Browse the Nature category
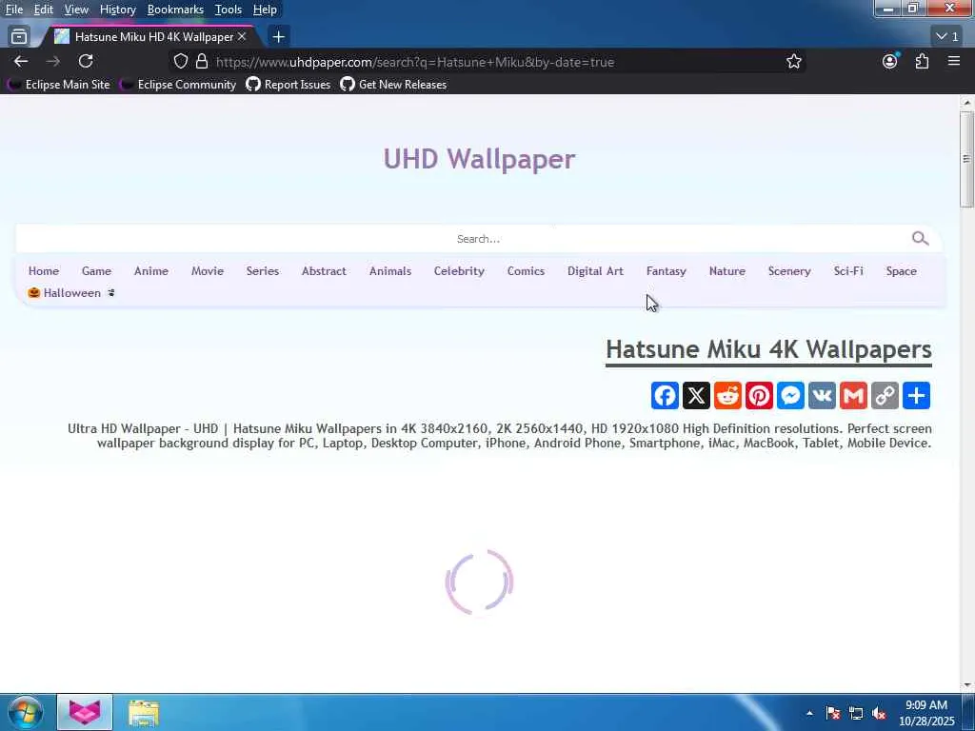Viewport: 975px width, 731px height. [x=726, y=271]
